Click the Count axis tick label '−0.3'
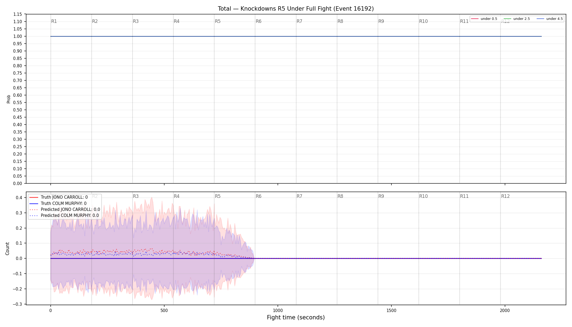 click(x=17, y=304)
